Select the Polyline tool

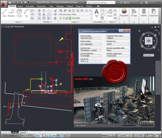coord(11,13)
